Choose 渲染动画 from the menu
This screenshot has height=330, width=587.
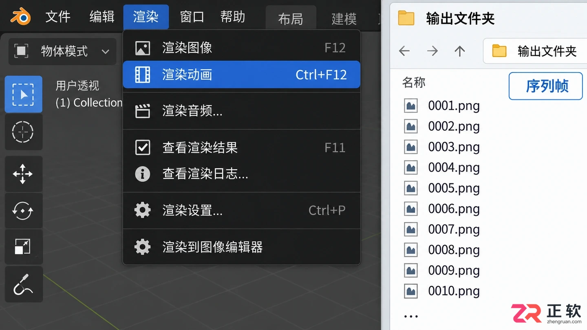[x=241, y=75]
